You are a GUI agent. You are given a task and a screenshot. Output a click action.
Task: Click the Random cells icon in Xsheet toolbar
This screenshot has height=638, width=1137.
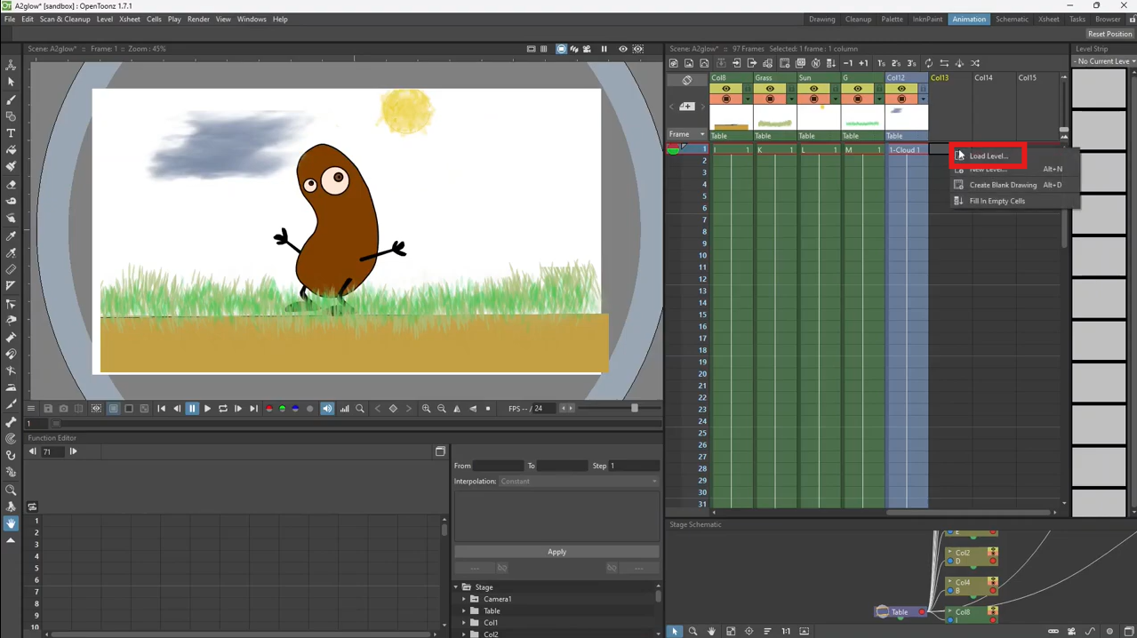click(x=975, y=63)
